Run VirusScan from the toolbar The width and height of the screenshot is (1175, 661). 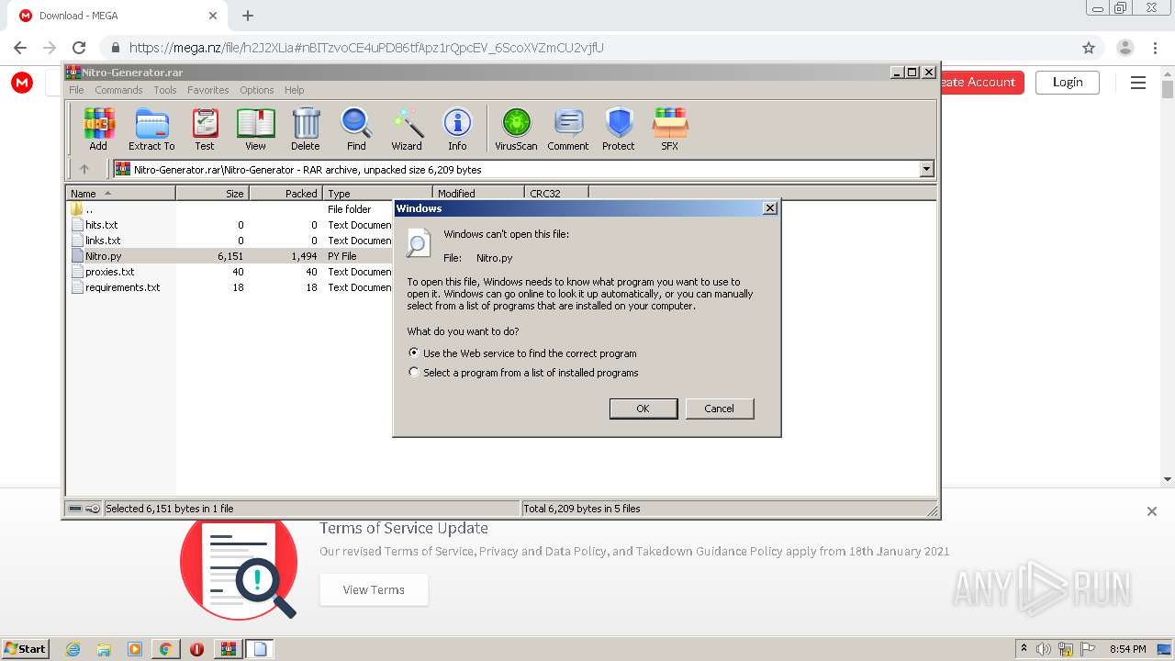(x=516, y=129)
